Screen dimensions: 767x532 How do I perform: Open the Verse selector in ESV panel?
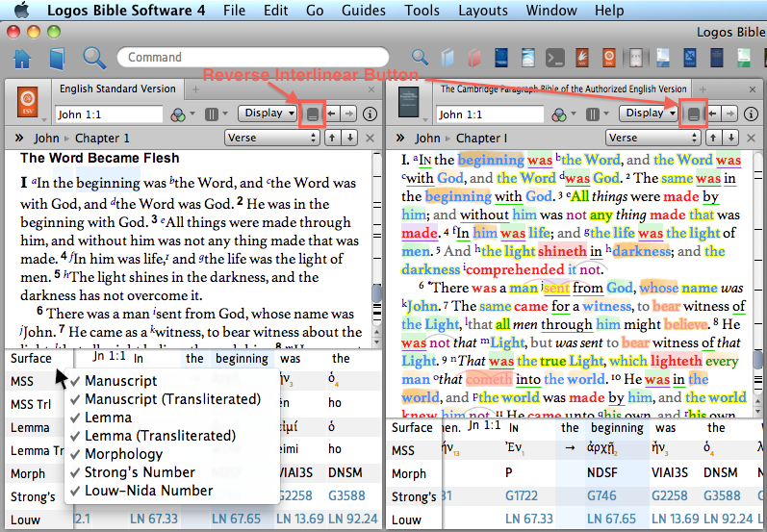click(x=272, y=138)
